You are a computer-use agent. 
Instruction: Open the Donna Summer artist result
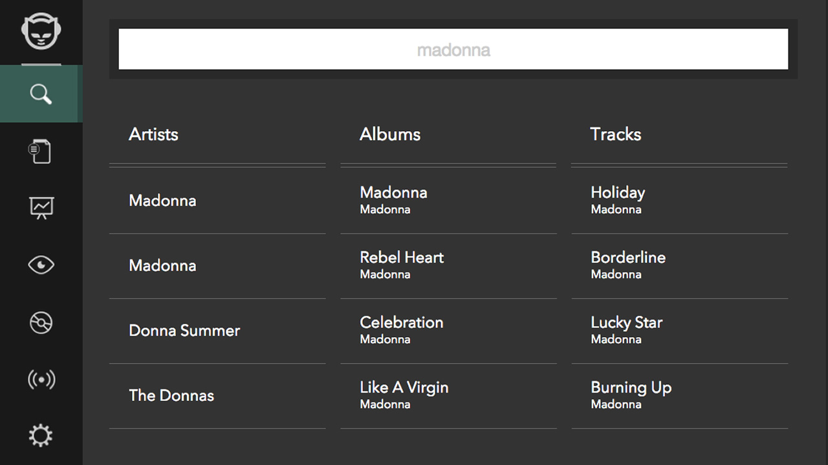point(184,331)
